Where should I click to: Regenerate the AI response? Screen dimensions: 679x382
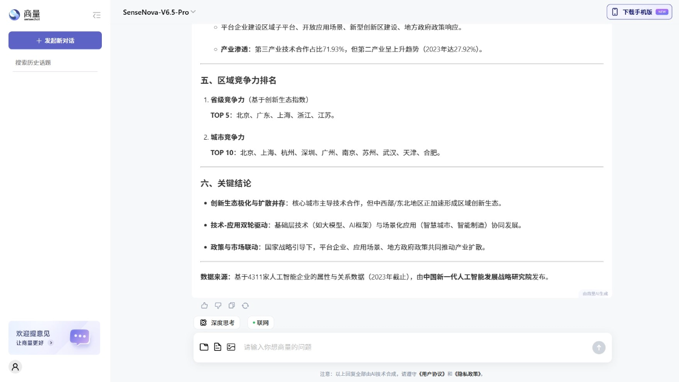tap(245, 305)
